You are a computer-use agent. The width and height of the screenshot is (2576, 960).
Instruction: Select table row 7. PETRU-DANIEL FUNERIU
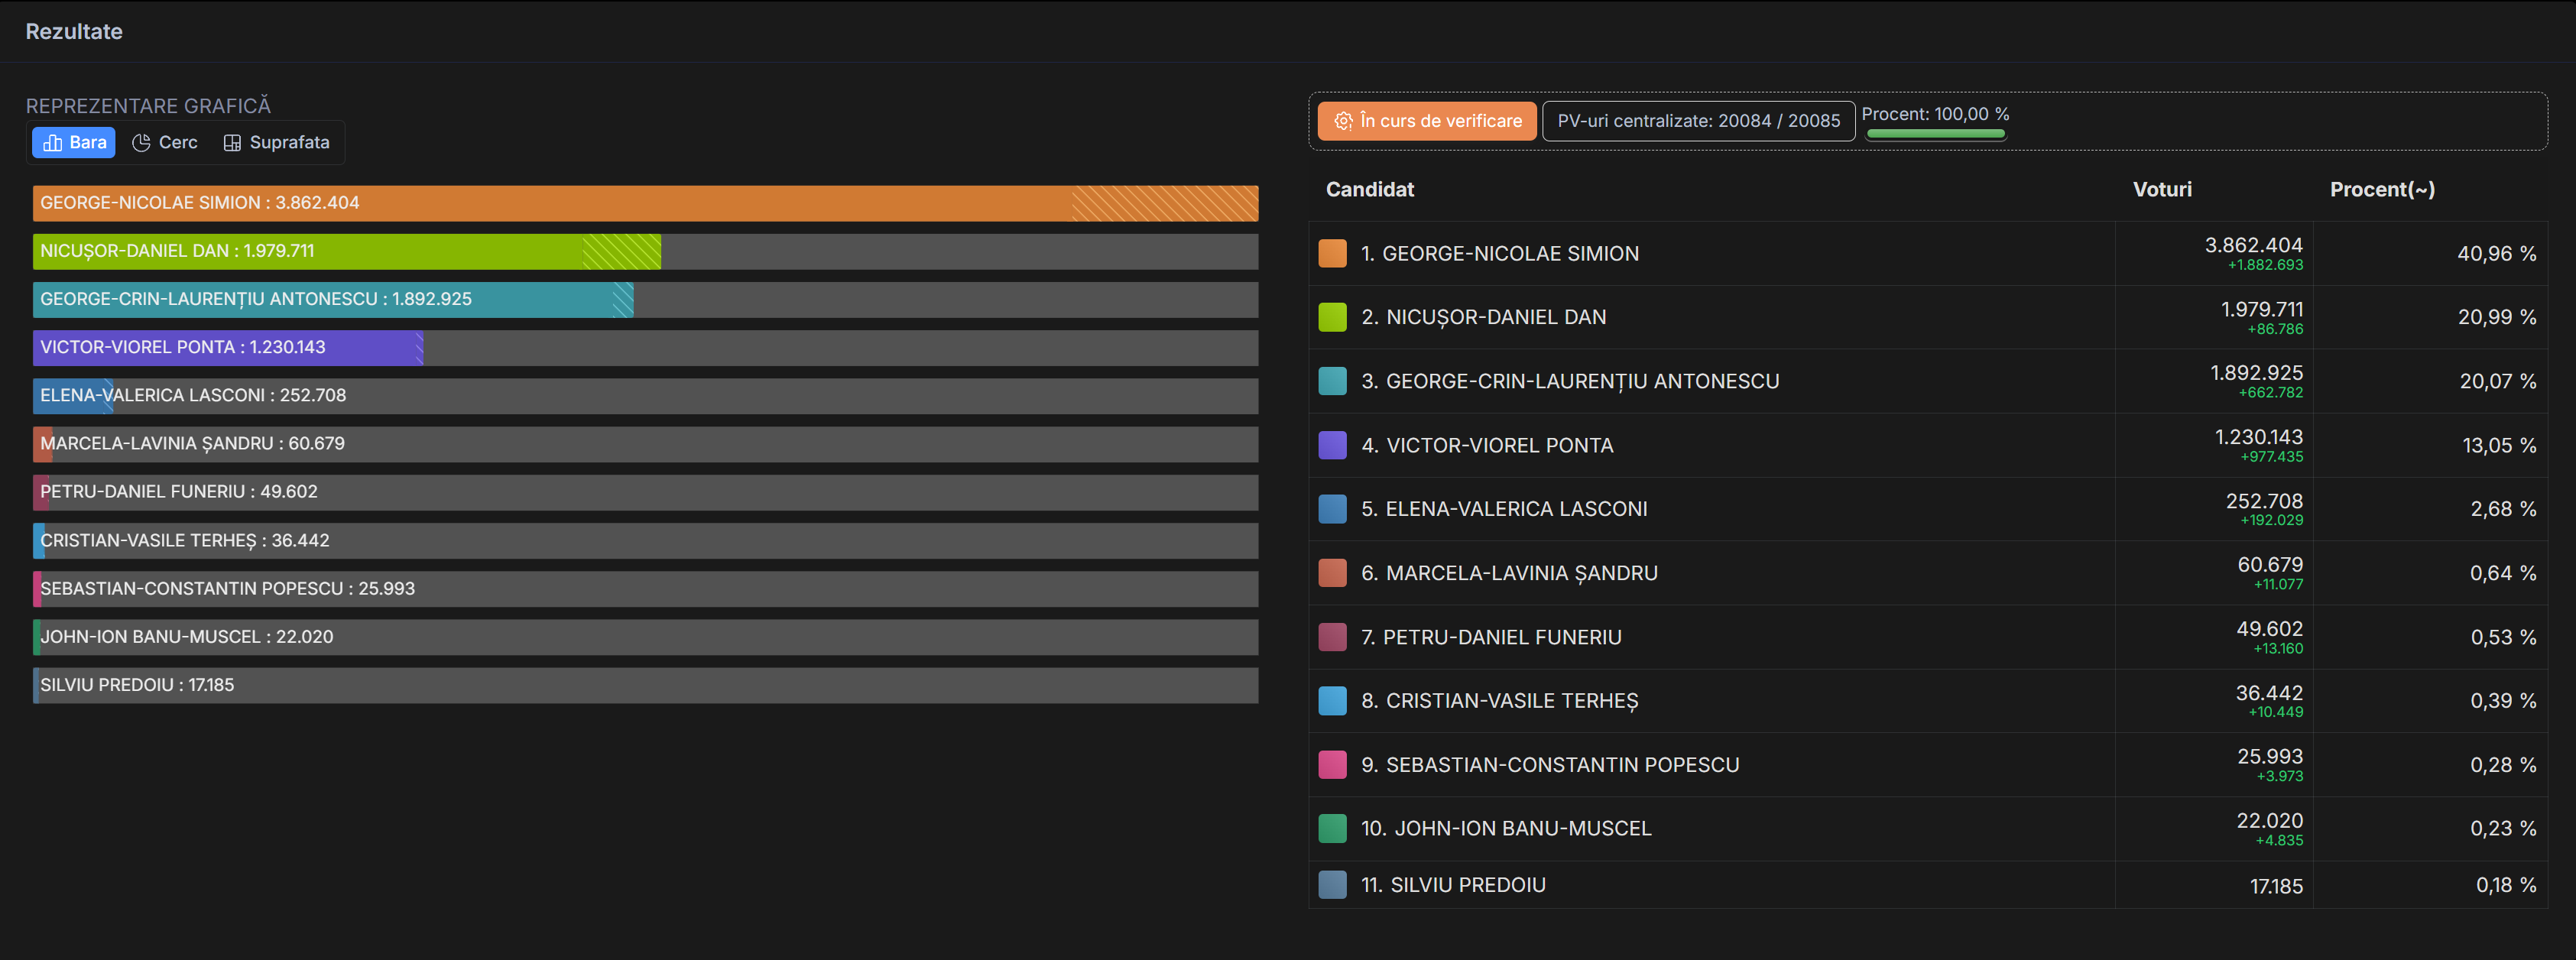[x=1927, y=637]
